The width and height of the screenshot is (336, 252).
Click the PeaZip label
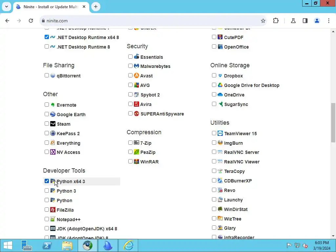click(148, 152)
